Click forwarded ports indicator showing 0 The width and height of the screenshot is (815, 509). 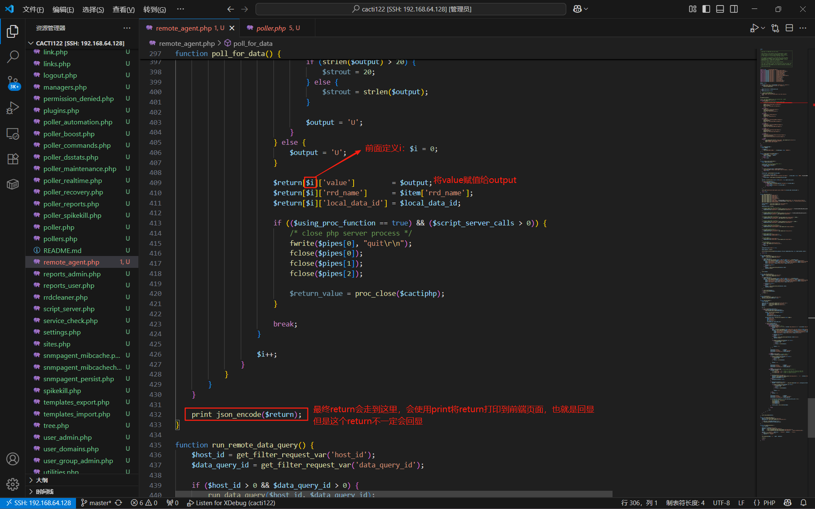point(173,503)
